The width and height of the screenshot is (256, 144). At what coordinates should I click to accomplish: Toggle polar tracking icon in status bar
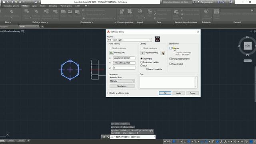[x=189, y=141]
